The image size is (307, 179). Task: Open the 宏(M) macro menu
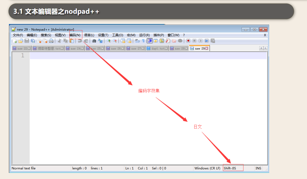pos(131,35)
